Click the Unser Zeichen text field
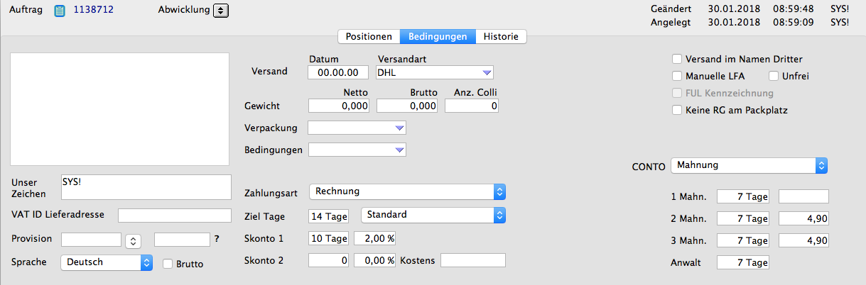This screenshot has height=285, width=866. tap(146, 187)
